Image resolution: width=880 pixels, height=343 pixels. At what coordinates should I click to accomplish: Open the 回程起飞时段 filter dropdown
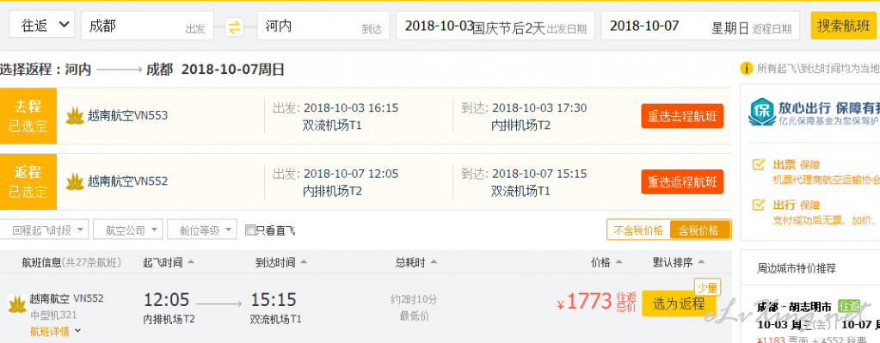point(45,230)
